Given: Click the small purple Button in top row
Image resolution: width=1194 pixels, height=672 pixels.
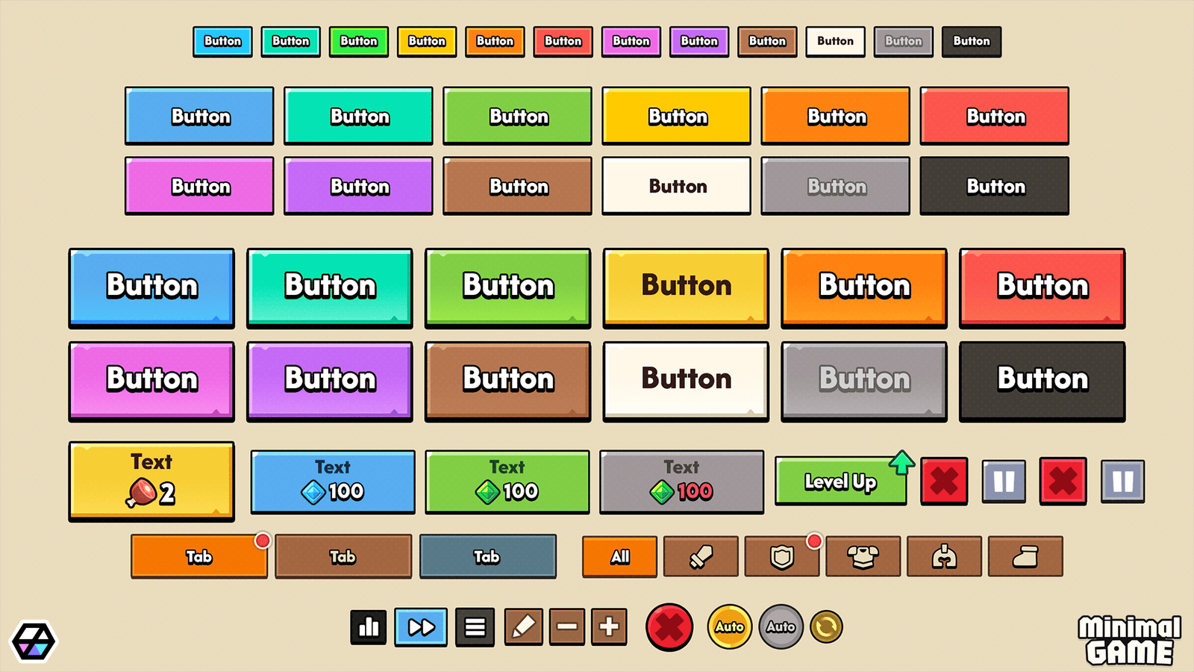Looking at the screenshot, I should click(x=699, y=42).
